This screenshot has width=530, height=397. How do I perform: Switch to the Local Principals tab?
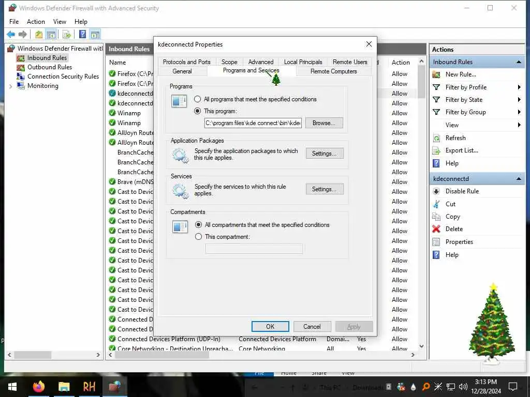[303, 62]
